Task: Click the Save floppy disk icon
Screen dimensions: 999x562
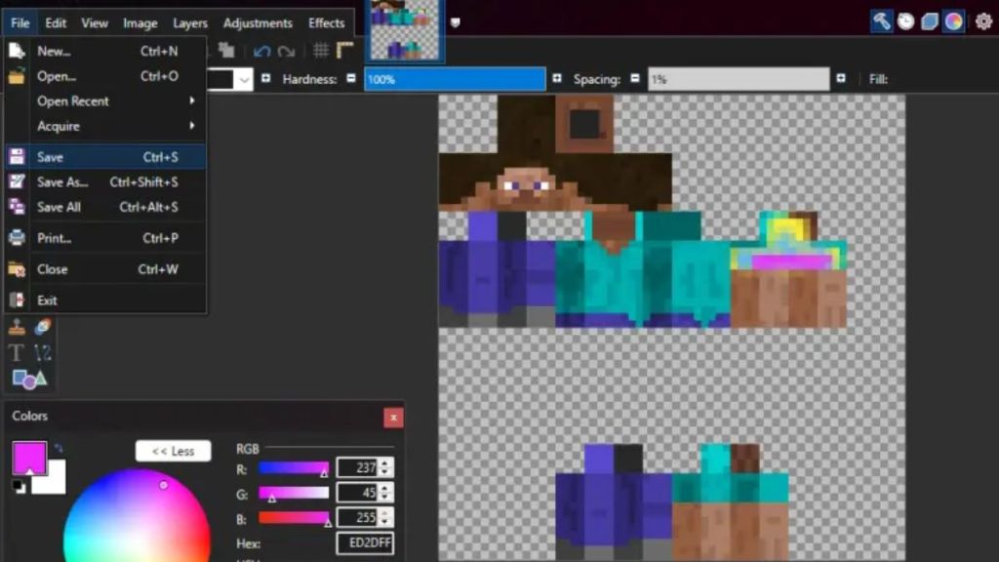Action: (17, 157)
